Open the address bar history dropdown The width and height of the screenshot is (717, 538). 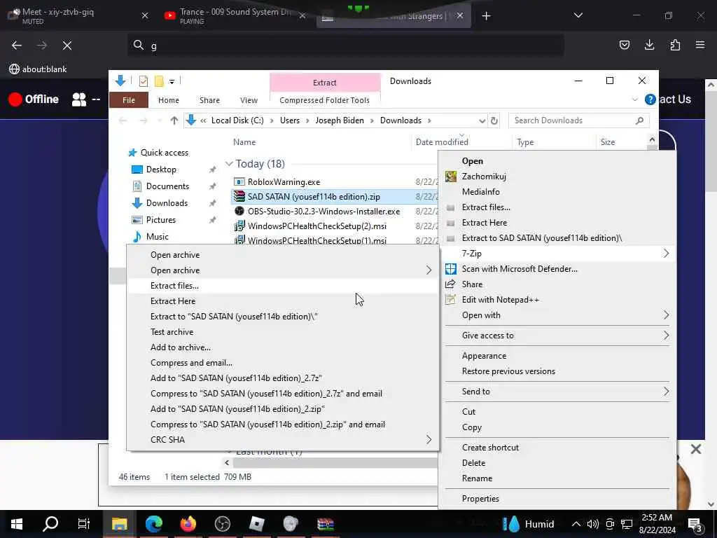click(x=482, y=120)
